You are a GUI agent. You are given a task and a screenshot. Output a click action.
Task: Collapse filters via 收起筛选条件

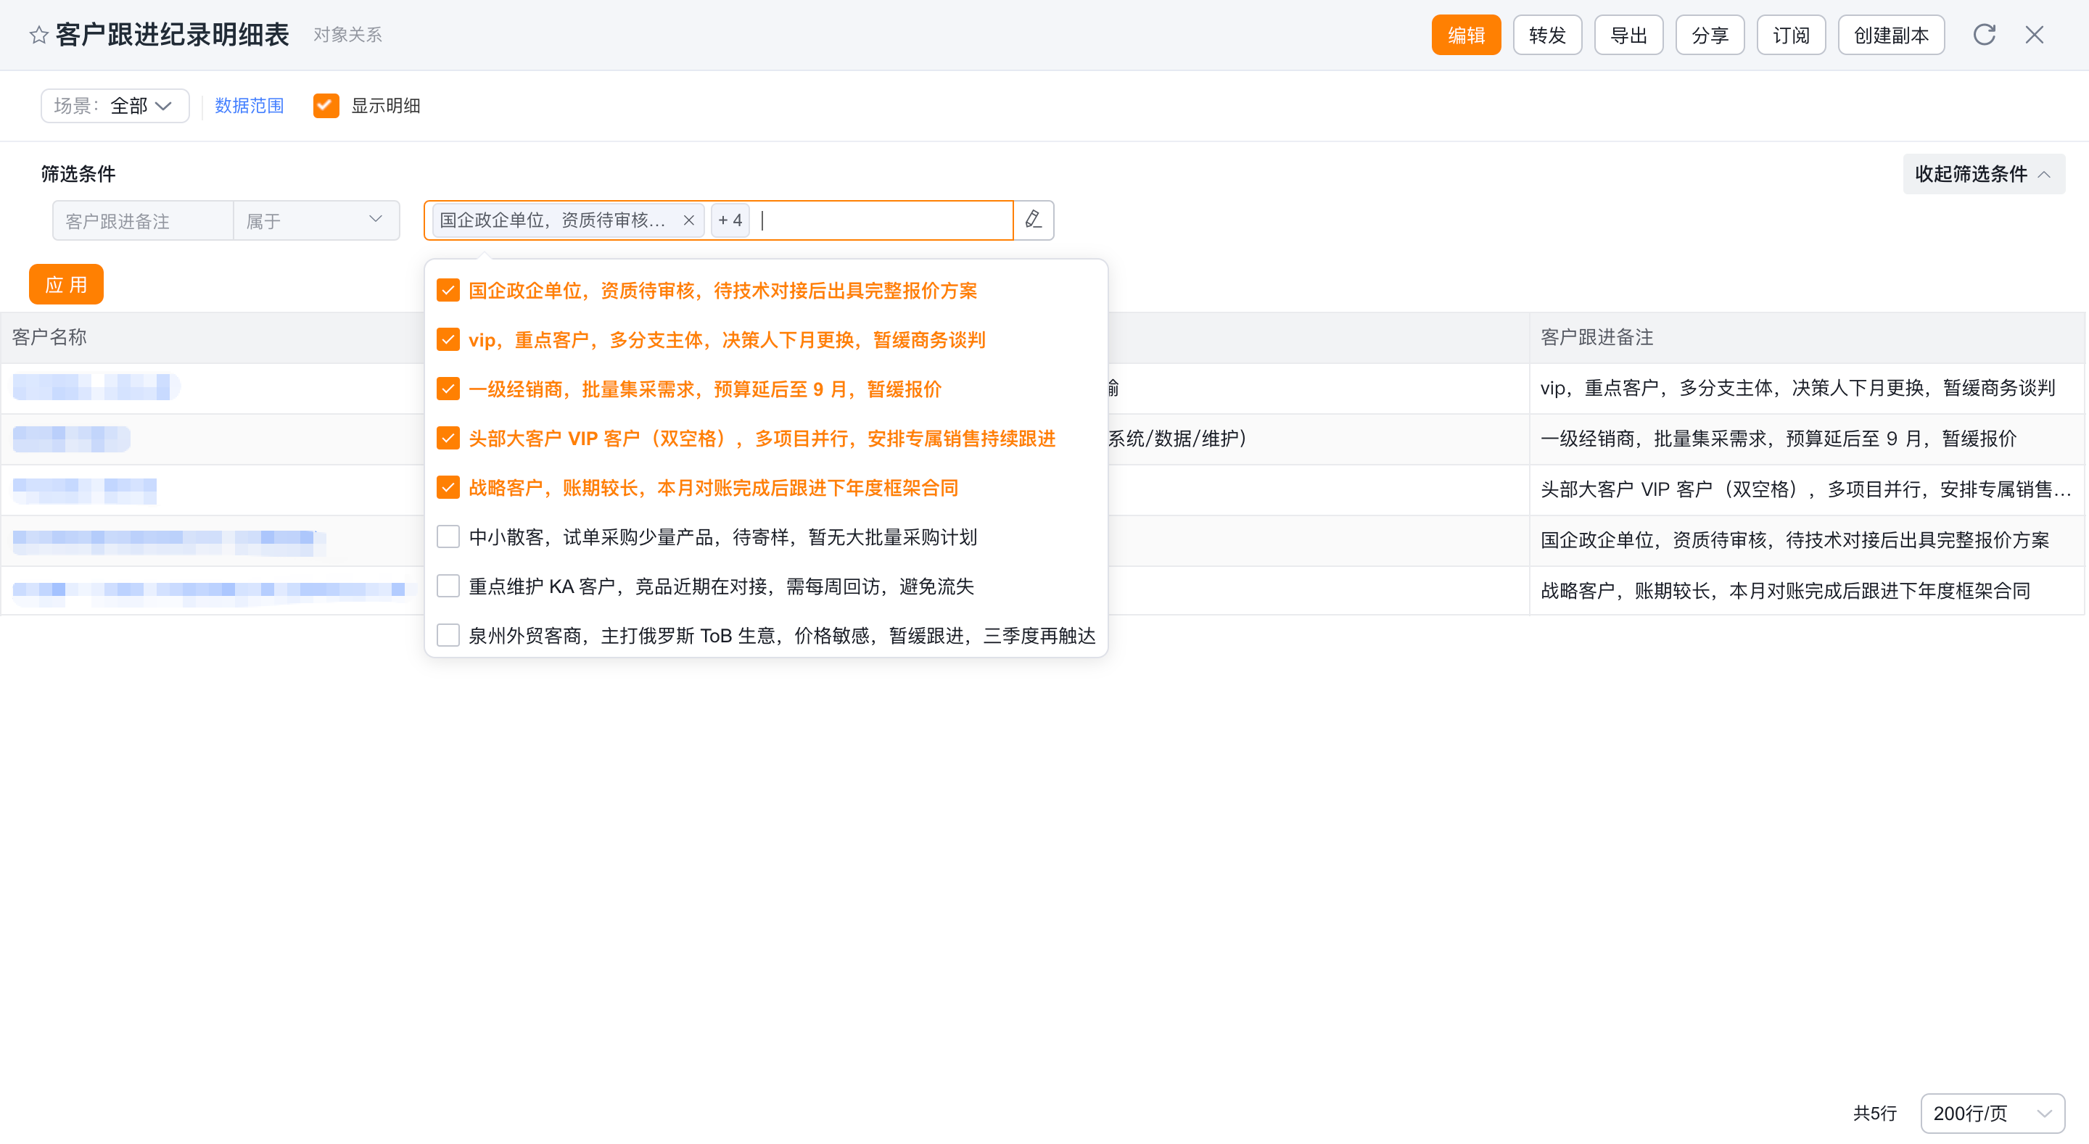point(1984,173)
